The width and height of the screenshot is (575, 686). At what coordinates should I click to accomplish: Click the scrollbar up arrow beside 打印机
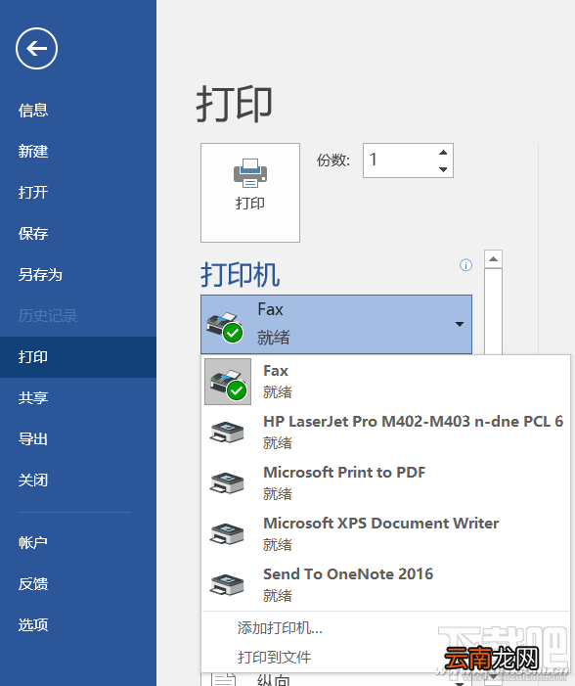pos(493,259)
